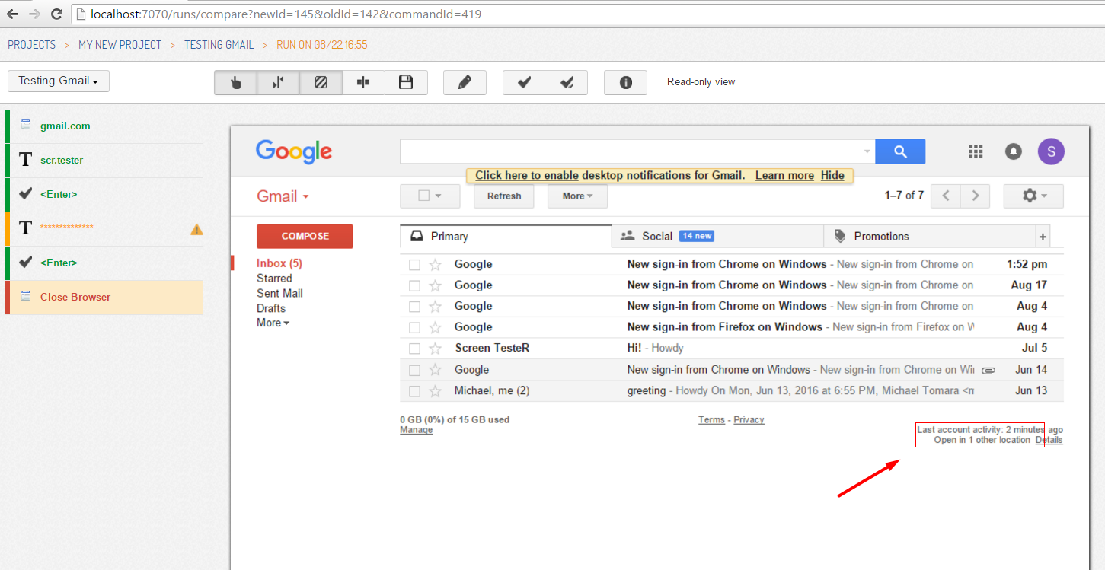The height and width of the screenshot is (570, 1105).
Task: Click the single checkmark approve button
Action: [524, 82]
